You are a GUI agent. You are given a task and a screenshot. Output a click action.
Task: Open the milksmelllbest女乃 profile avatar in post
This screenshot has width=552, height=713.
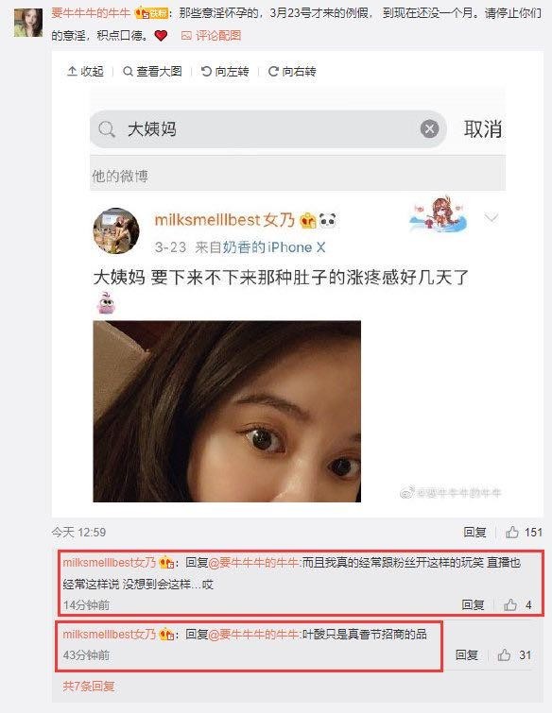click(x=116, y=230)
